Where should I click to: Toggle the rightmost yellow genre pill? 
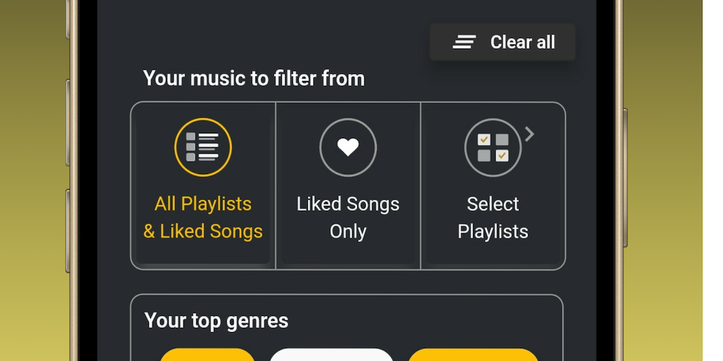473,355
